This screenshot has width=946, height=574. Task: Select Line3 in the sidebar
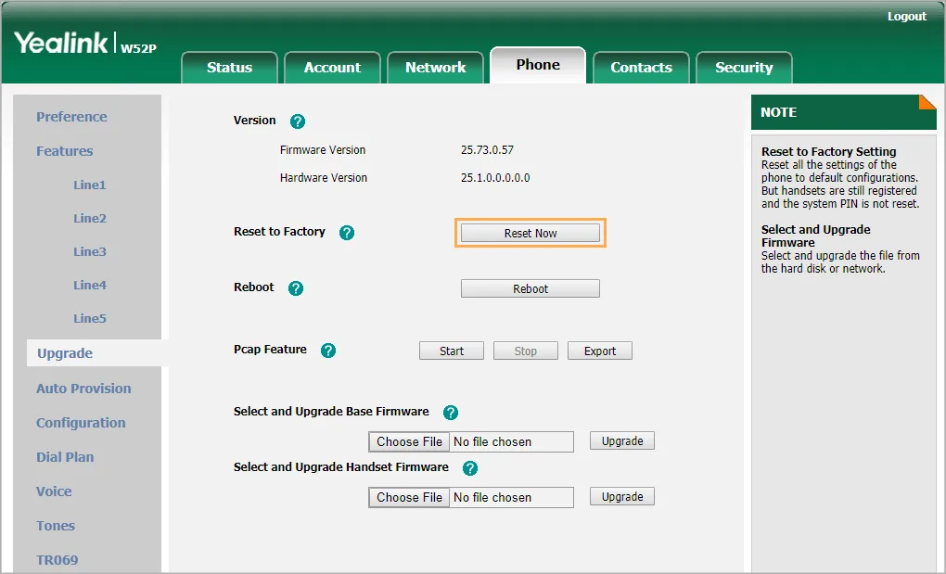coord(90,251)
